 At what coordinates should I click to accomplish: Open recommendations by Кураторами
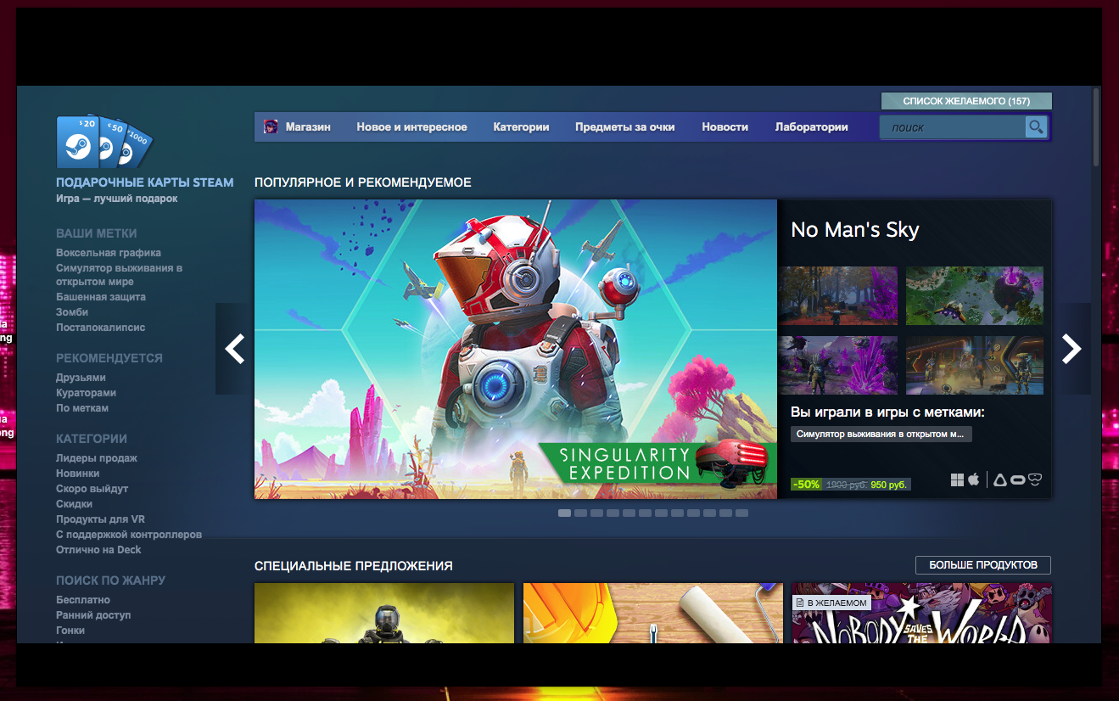pyautogui.click(x=86, y=393)
